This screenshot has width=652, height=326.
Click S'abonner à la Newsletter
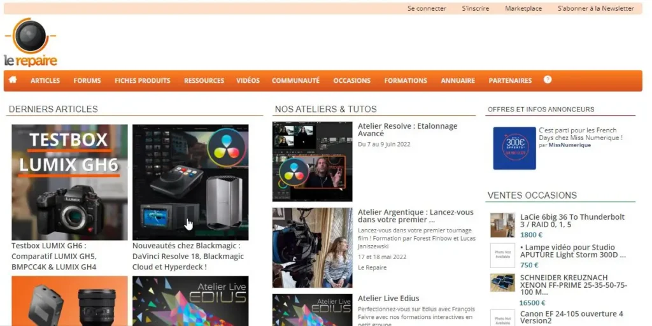tap(596, 8)
